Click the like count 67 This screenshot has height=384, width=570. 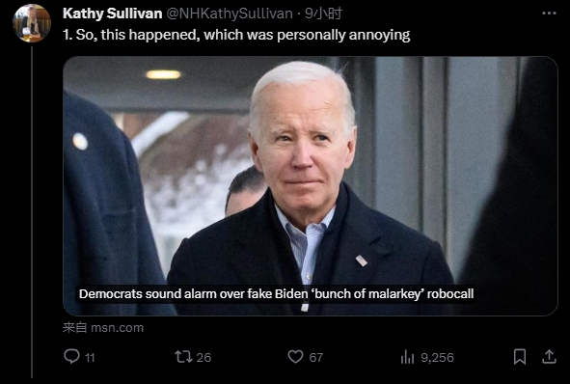[316, 357]
